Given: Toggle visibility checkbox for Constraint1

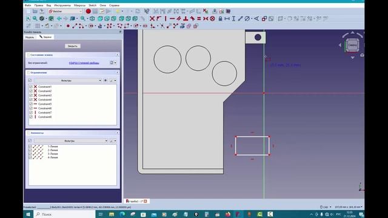Looking at the screenshot, I should click(x=31, y=87).
